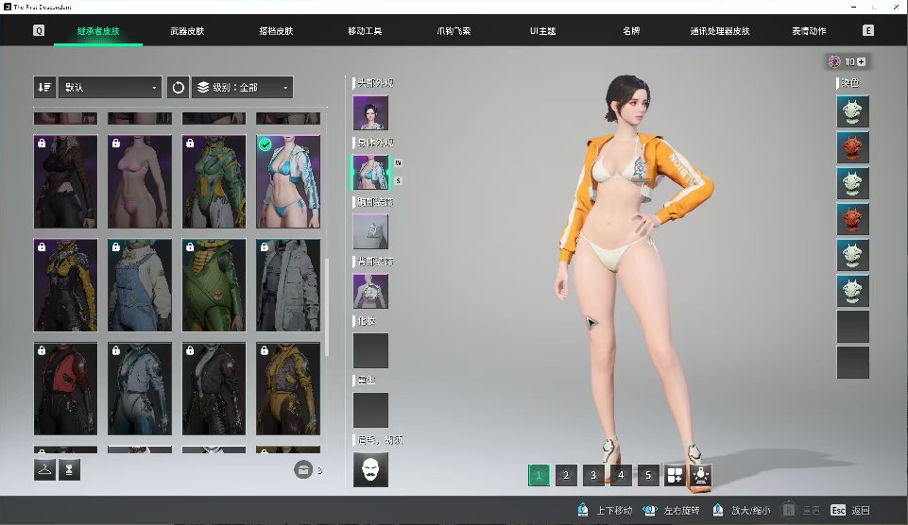
Task: Click the W badge beside body skin
Action: pos(399,163)
